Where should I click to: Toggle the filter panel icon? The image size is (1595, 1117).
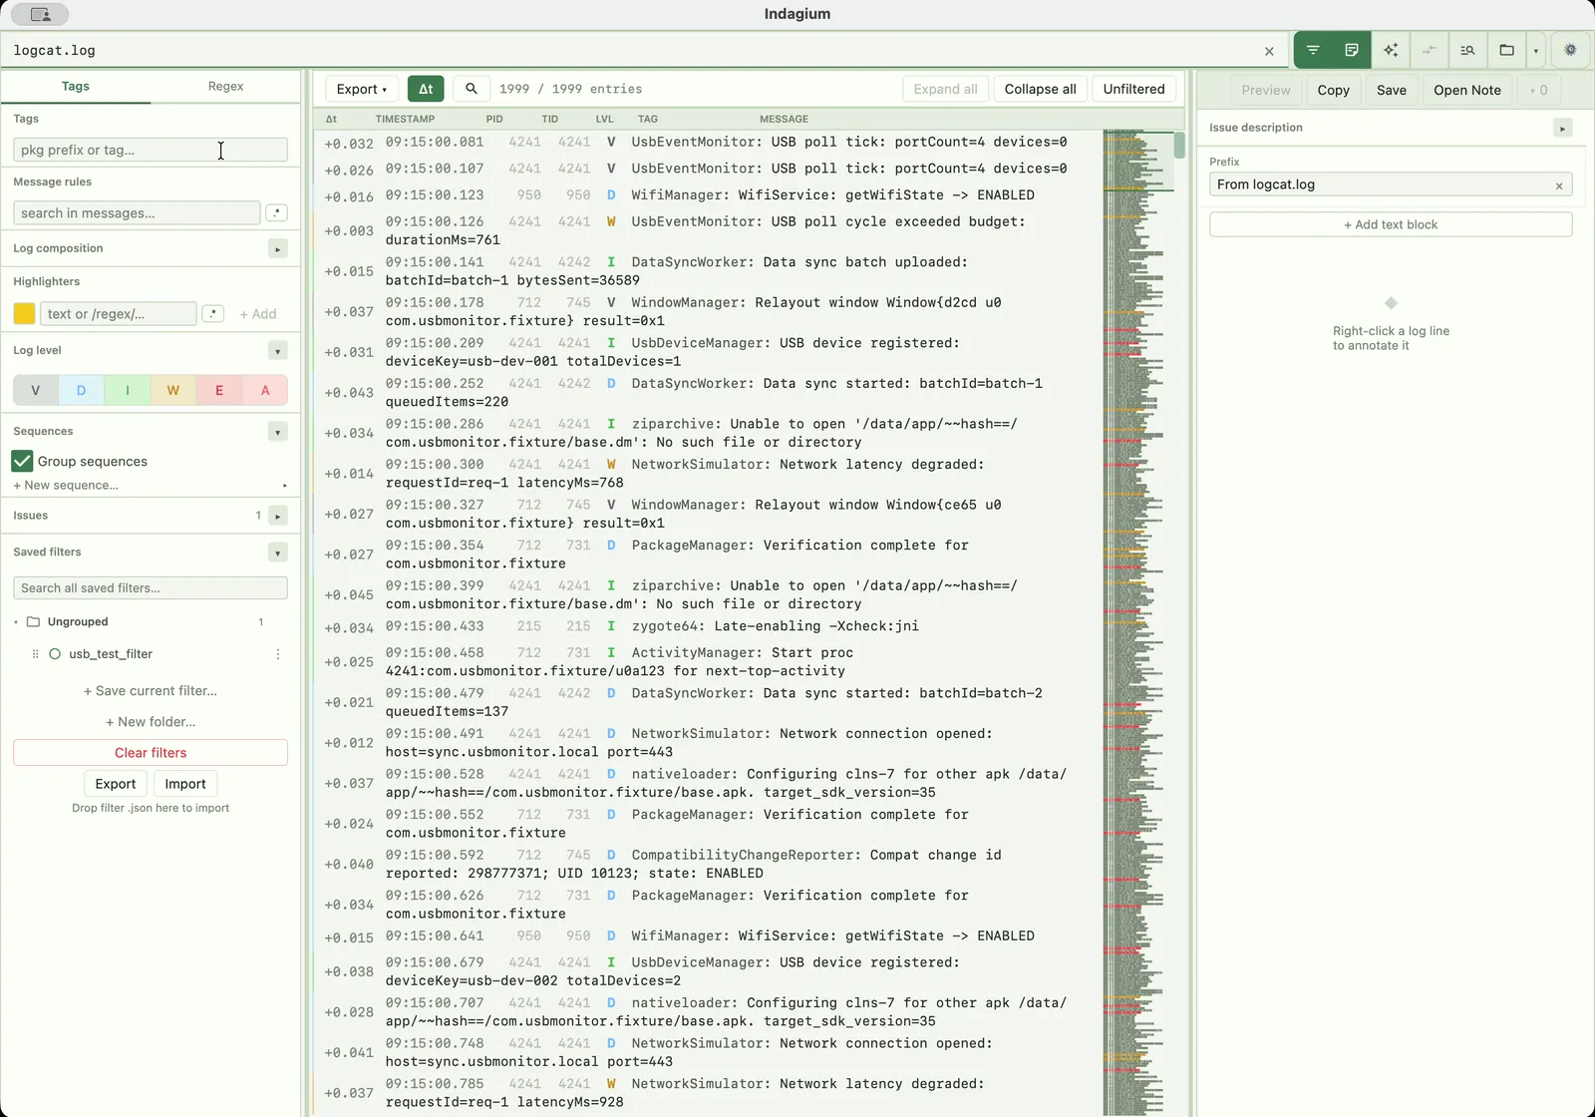coord(1313,50)
